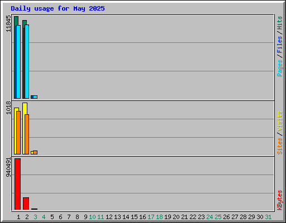Click green weekend day 11 label
This screenshot has height=223, width=286.
[101, 217]
